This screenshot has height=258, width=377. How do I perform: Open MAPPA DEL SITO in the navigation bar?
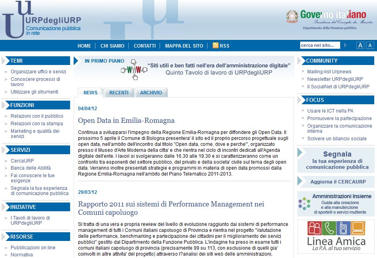click(x=184, y=46)
